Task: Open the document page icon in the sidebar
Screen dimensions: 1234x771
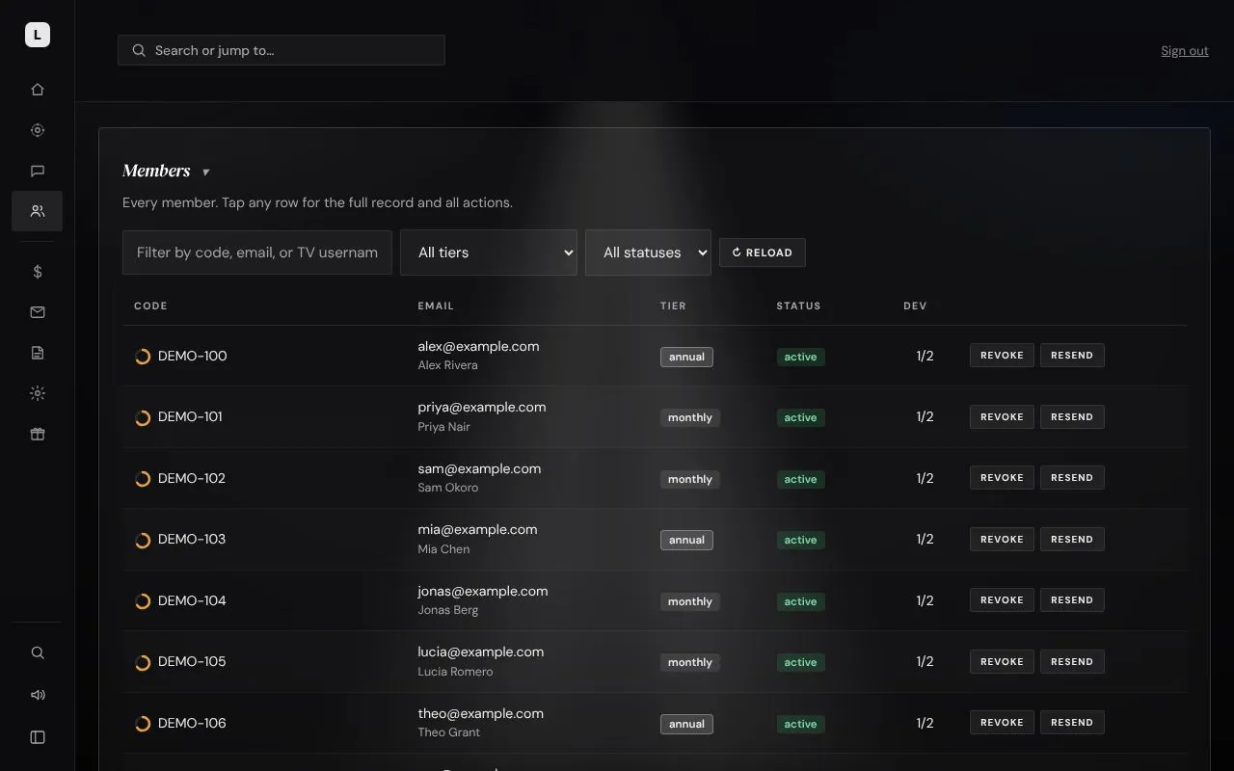Action: click(x=38, y=353)
